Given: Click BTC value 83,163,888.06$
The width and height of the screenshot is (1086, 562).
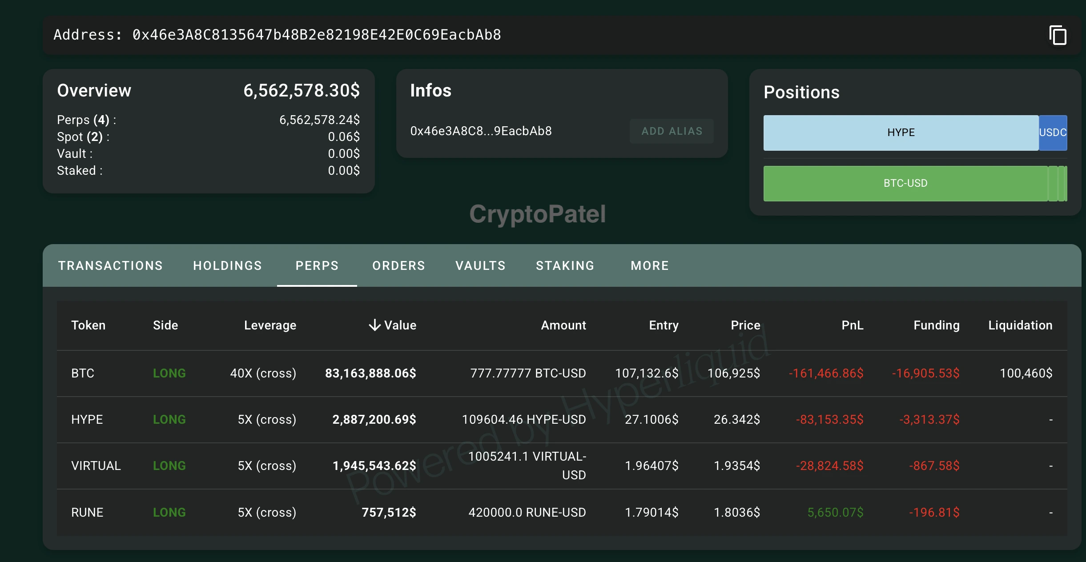Looking at the screenshot, I should pyautogui.click(x=370, y=373).
